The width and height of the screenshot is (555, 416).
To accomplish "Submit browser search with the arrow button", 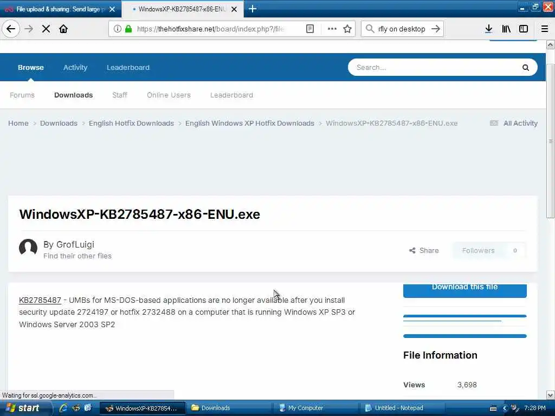I will click(436, 29).
